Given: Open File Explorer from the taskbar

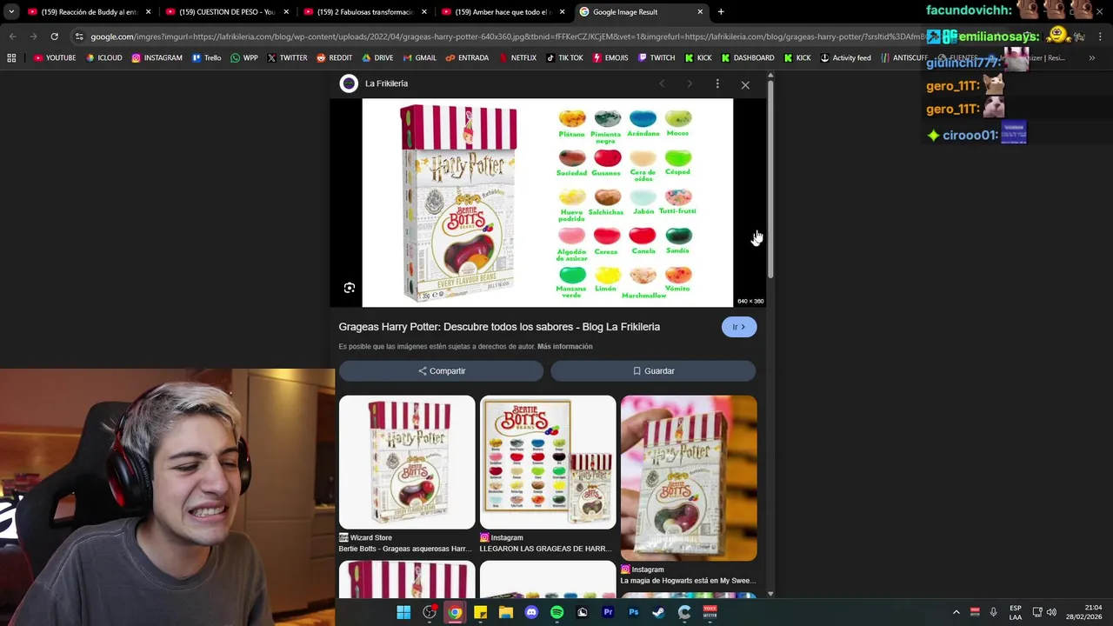Looking at the screenshot, I should (x=506, y=612).
